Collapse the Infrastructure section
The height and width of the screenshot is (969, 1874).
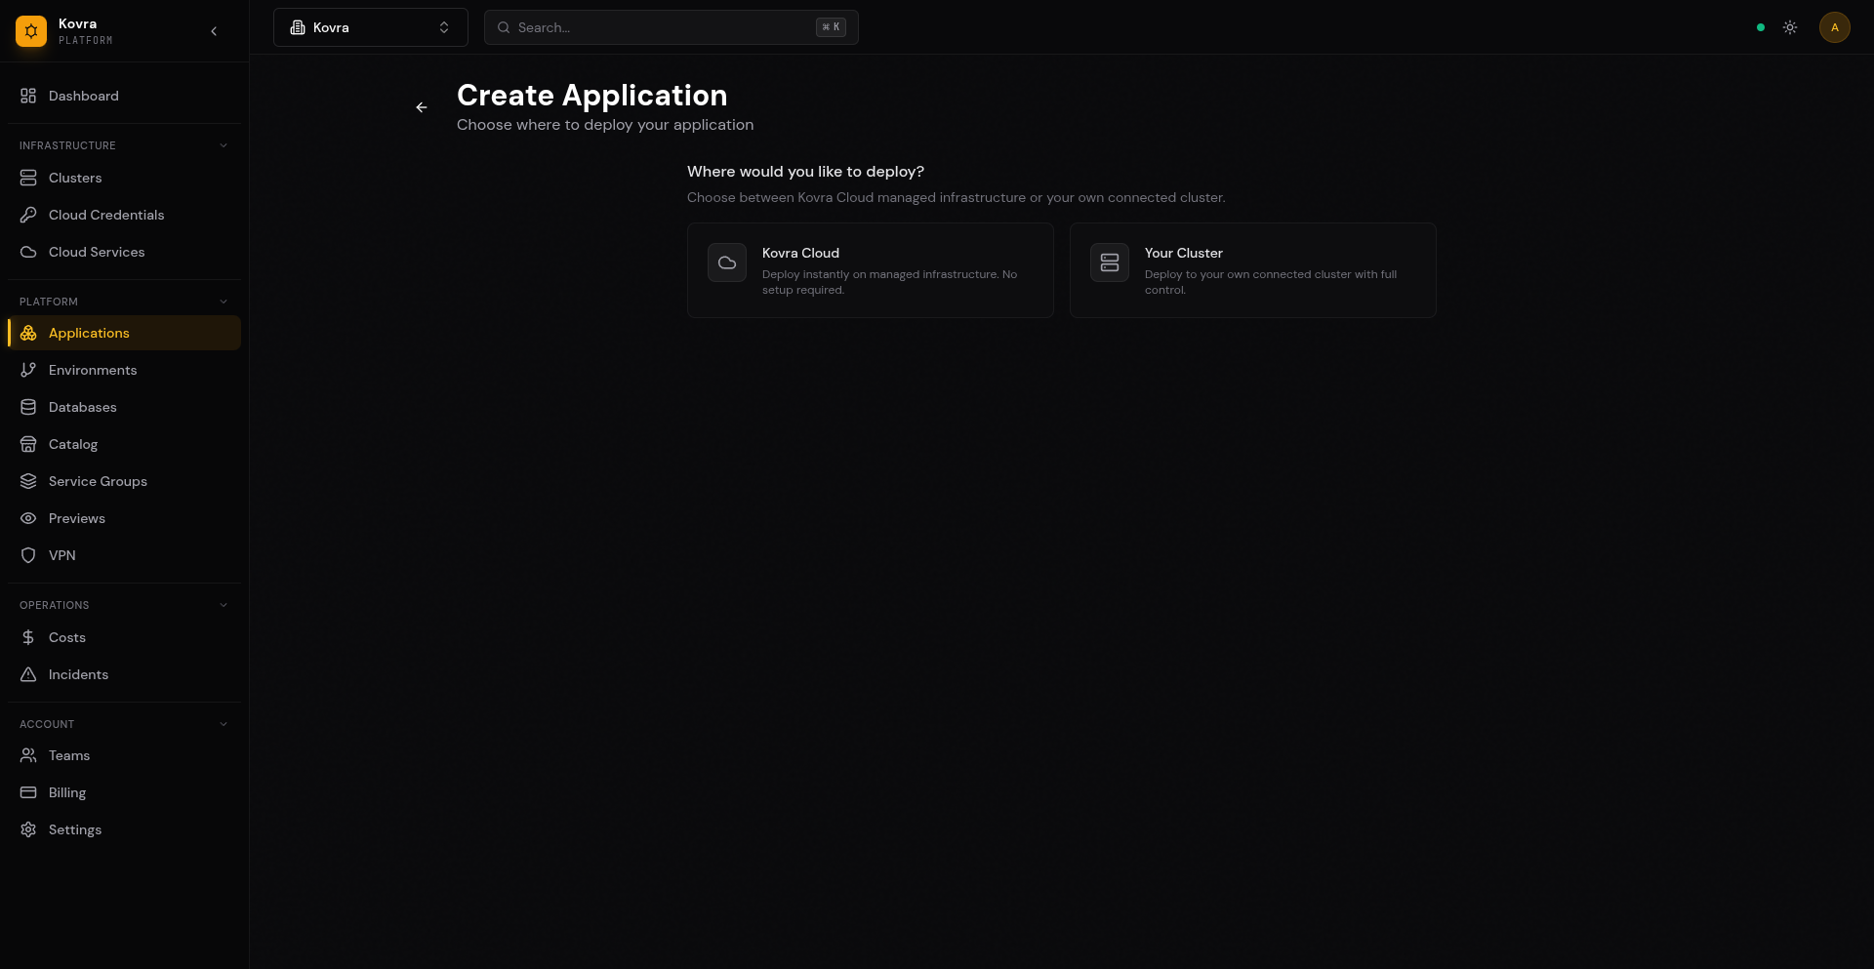(x=224, y=145)
